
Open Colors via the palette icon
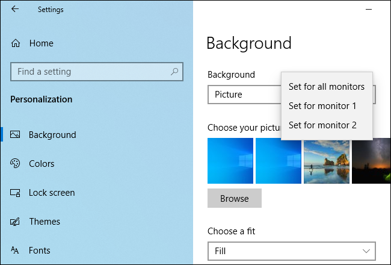tap(16, 164)
